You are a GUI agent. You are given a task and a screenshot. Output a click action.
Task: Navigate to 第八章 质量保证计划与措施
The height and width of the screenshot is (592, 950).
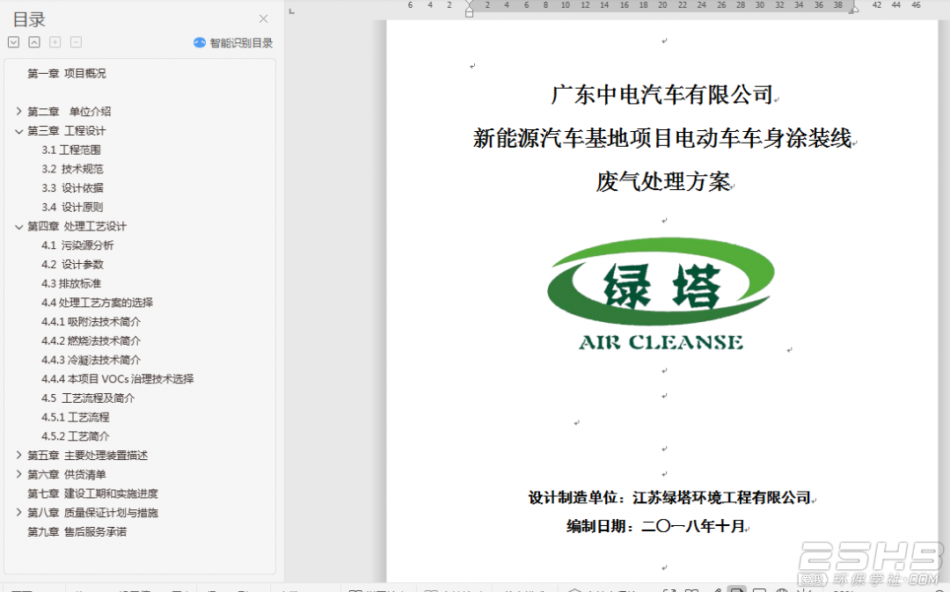point(92,513)
